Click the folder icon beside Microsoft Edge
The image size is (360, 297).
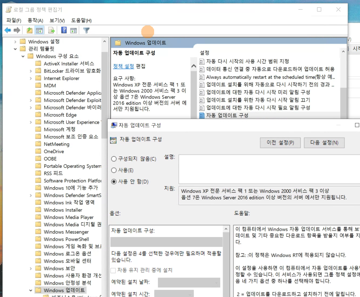pos(38,115)
